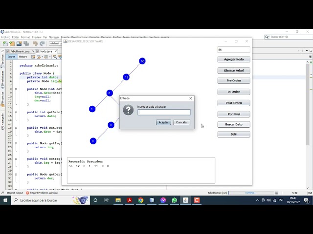Switch to the ArbolBinario.java tab

click(20, 51)
